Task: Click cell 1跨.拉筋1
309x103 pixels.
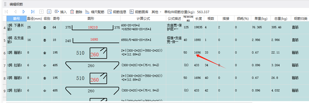Action: coord(17,65)
